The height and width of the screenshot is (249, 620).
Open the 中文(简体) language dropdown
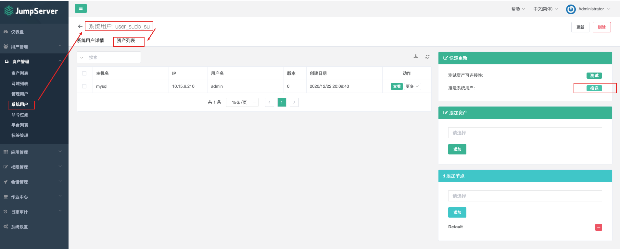point(546,9)
